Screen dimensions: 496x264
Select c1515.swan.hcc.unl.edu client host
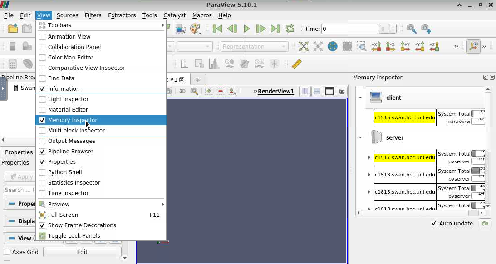[405, 117]
